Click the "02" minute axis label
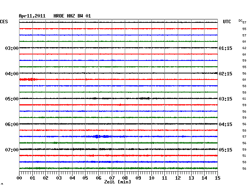Viewport: 248px width, 188px height. point(45,178)
